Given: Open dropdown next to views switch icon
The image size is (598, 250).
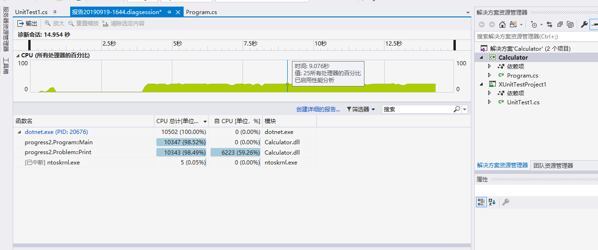Looking at the screenshot, I should click(521, 24).
